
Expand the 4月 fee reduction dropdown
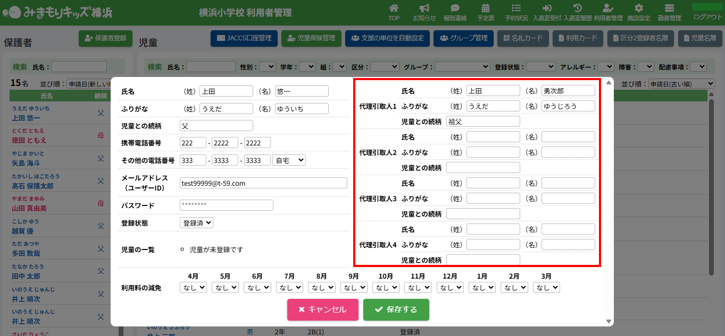coord(193,287)
